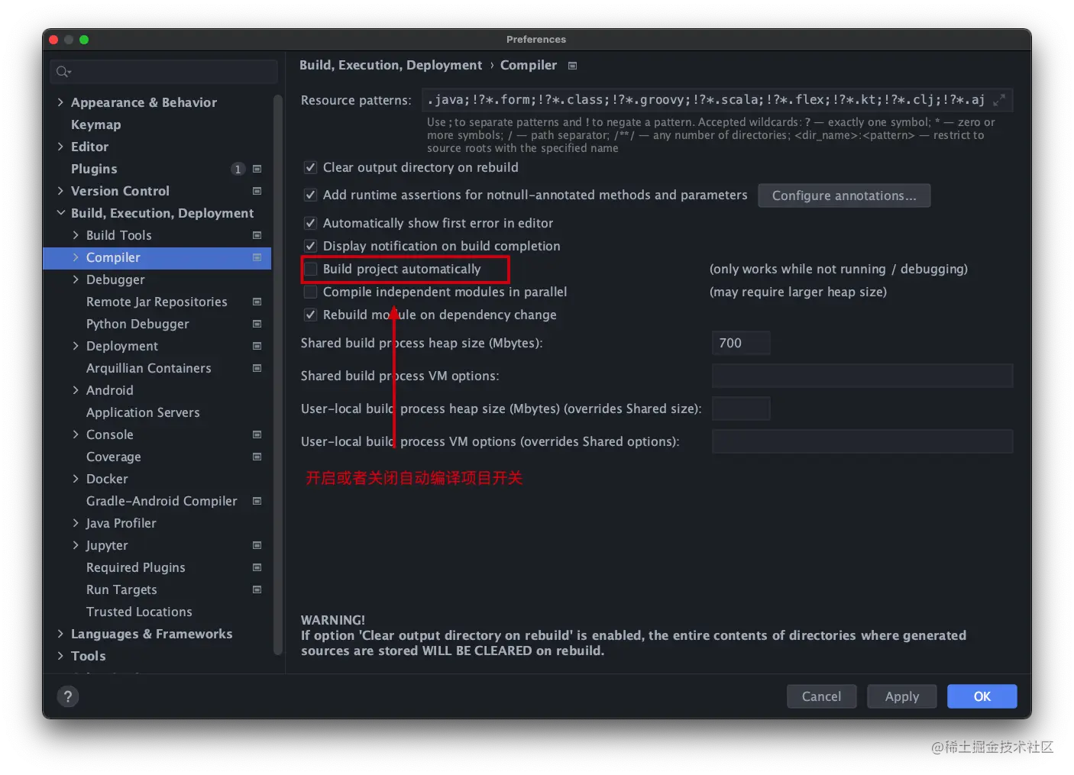Select Application Servers in the tree
This screenshot has width=1074, height=775.
143,412
